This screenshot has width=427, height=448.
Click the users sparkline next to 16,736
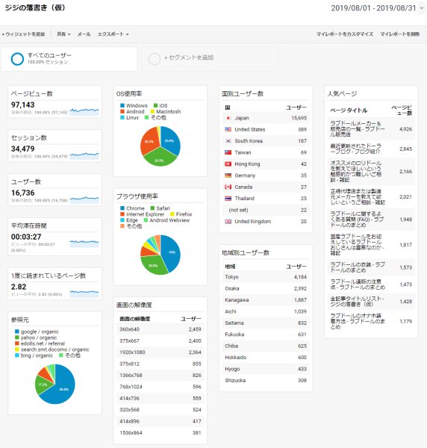(x=84, y=199)
